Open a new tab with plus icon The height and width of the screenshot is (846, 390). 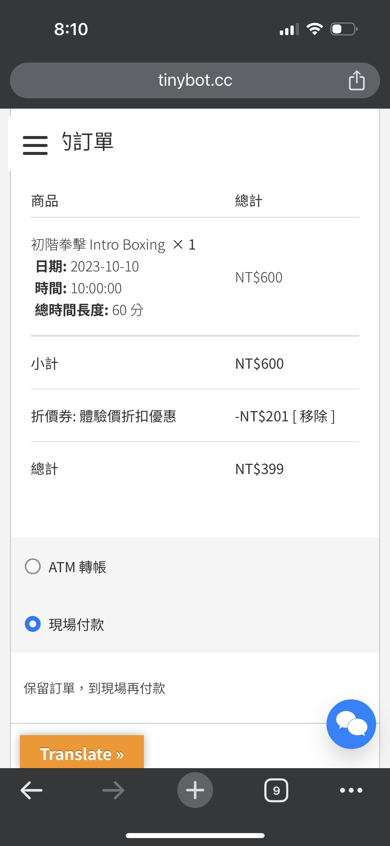click(195, 790)
